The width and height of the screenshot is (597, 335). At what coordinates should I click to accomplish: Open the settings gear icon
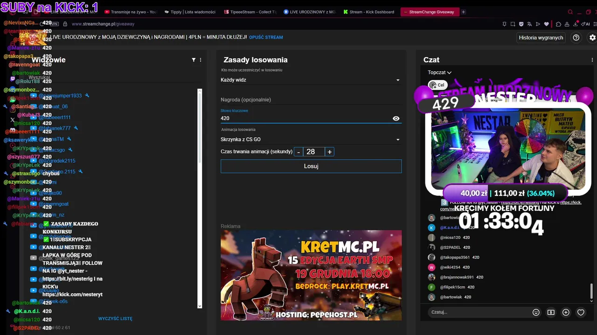tap(592, 38)
